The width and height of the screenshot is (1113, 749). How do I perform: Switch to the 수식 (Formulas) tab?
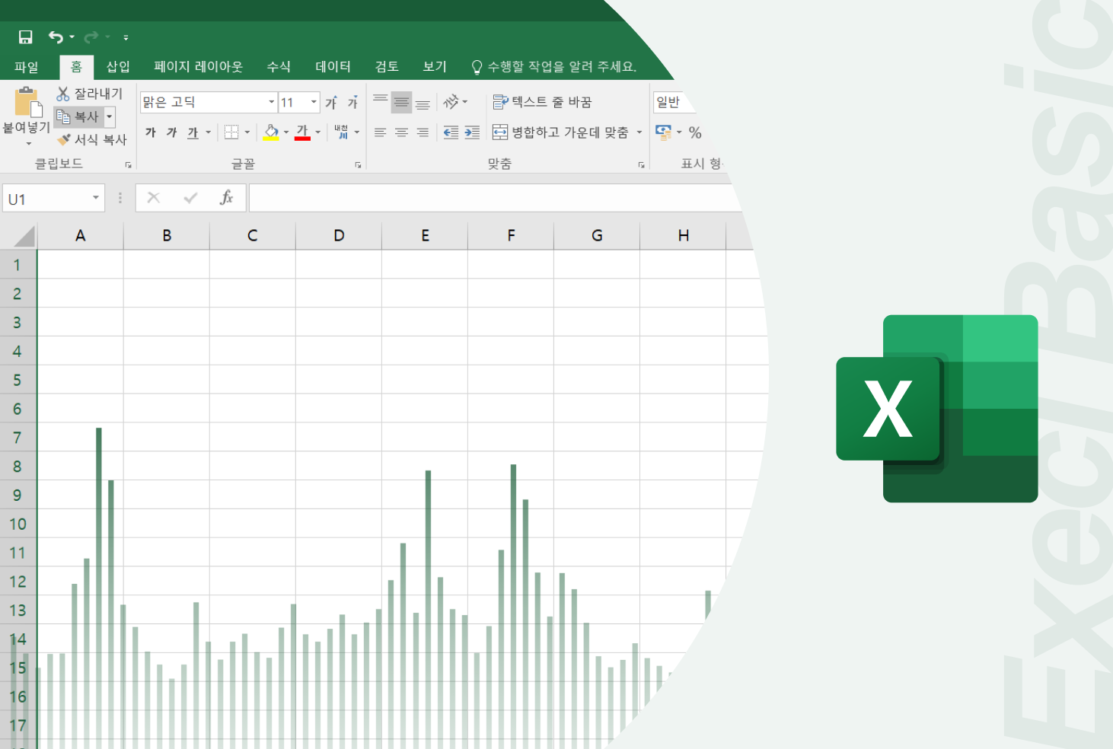[x=279, y=67]
